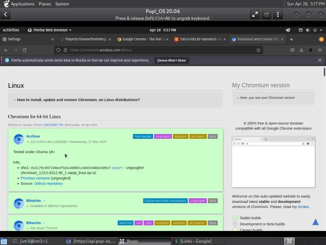Screen dimensions: 326x245
Task: Click extension icon right of downloads
Action: pos(311,50)
